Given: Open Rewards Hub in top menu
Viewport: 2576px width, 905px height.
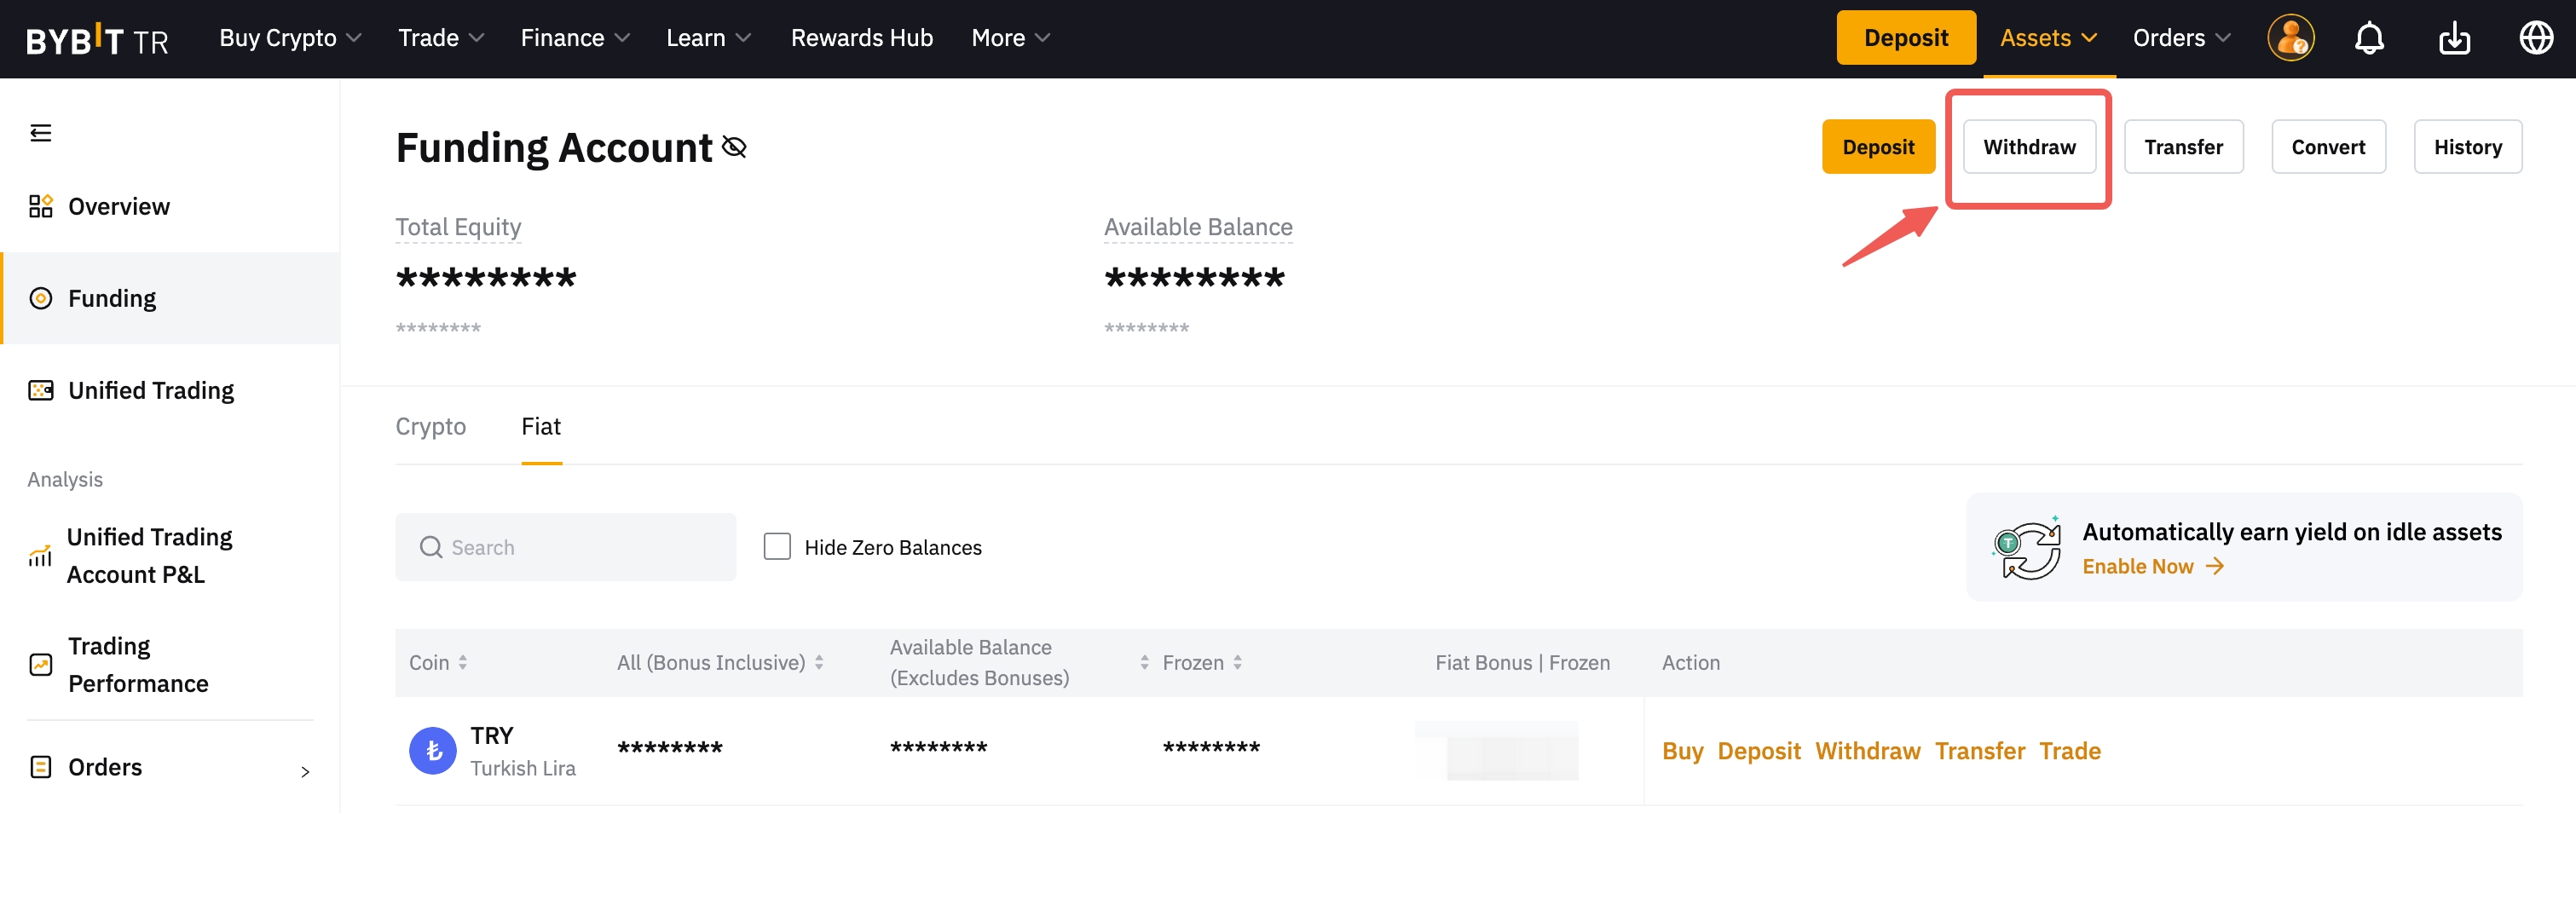Looking at the screenshot, I should [x=861, y=39].
